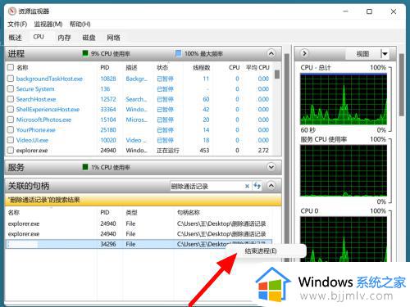Select Microsoft.Photos.exe process name
410x307 pixels.
(43, 120)
